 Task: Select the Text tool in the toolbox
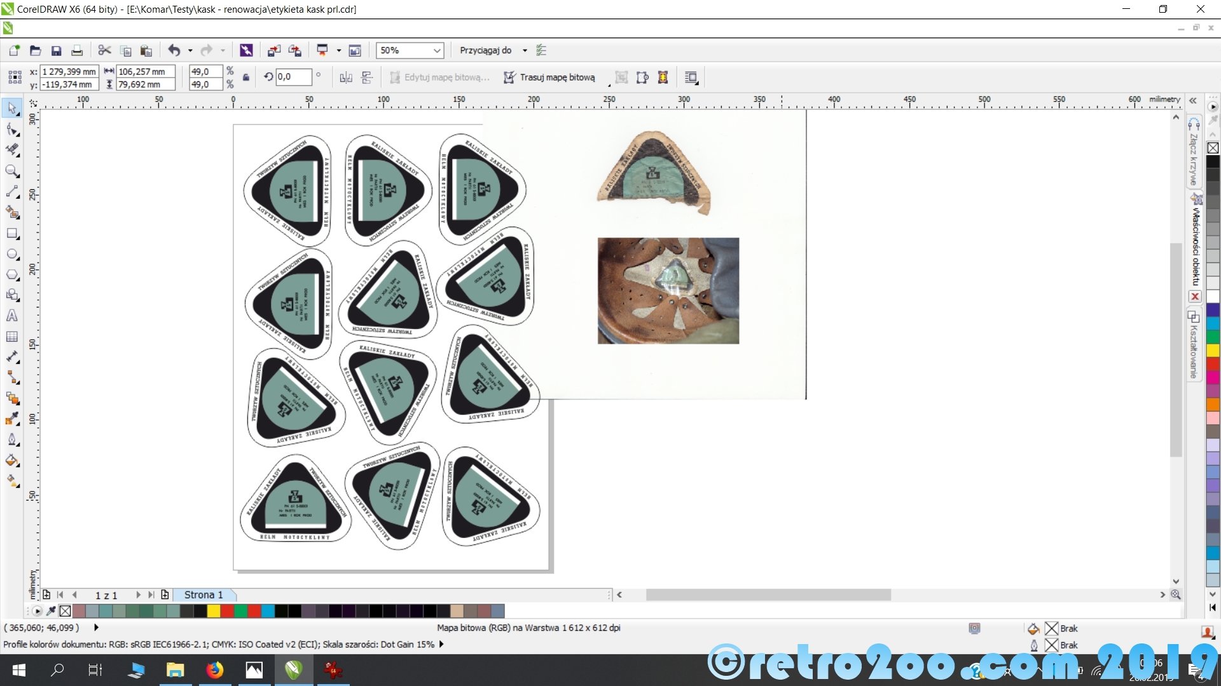[12, 316]
